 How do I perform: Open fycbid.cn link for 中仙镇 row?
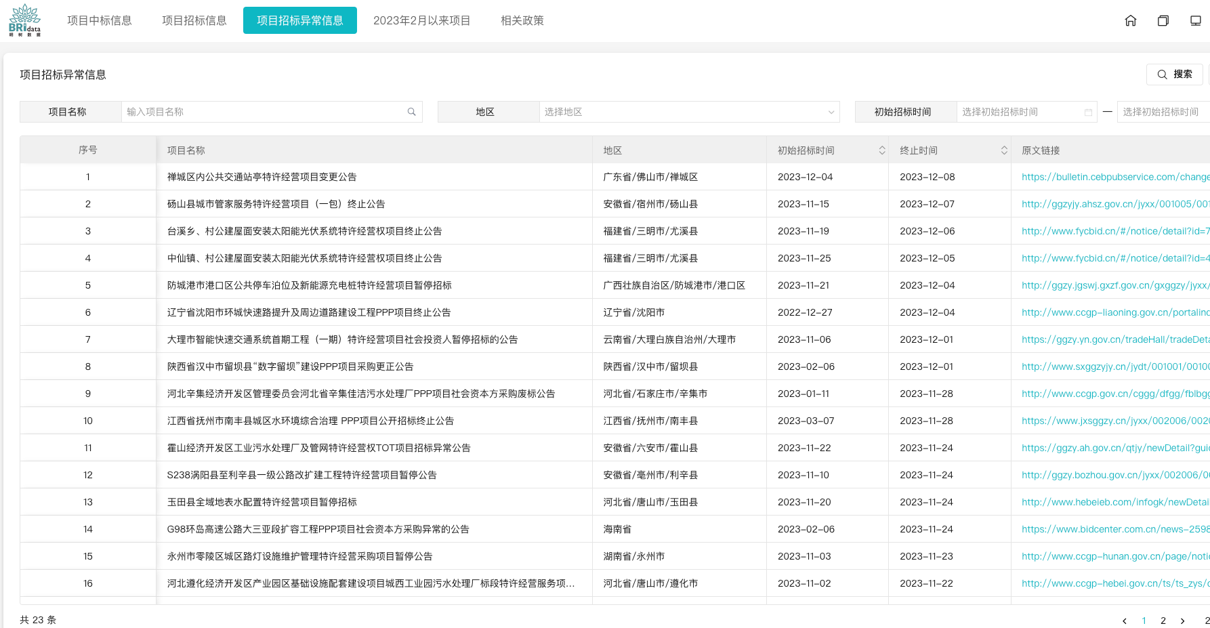pyautogui.click(x=1115, y=258)
